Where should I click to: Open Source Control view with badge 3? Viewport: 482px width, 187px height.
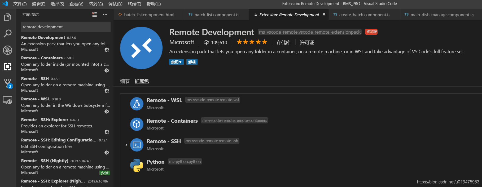(8, 83)
